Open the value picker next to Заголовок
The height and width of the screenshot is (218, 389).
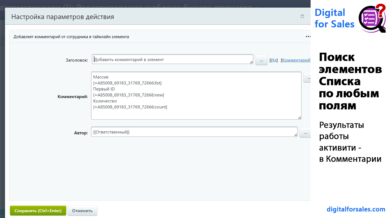click(x=261, y=60)
